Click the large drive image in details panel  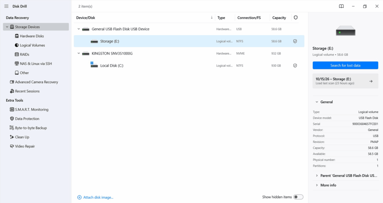coord(345,31)
